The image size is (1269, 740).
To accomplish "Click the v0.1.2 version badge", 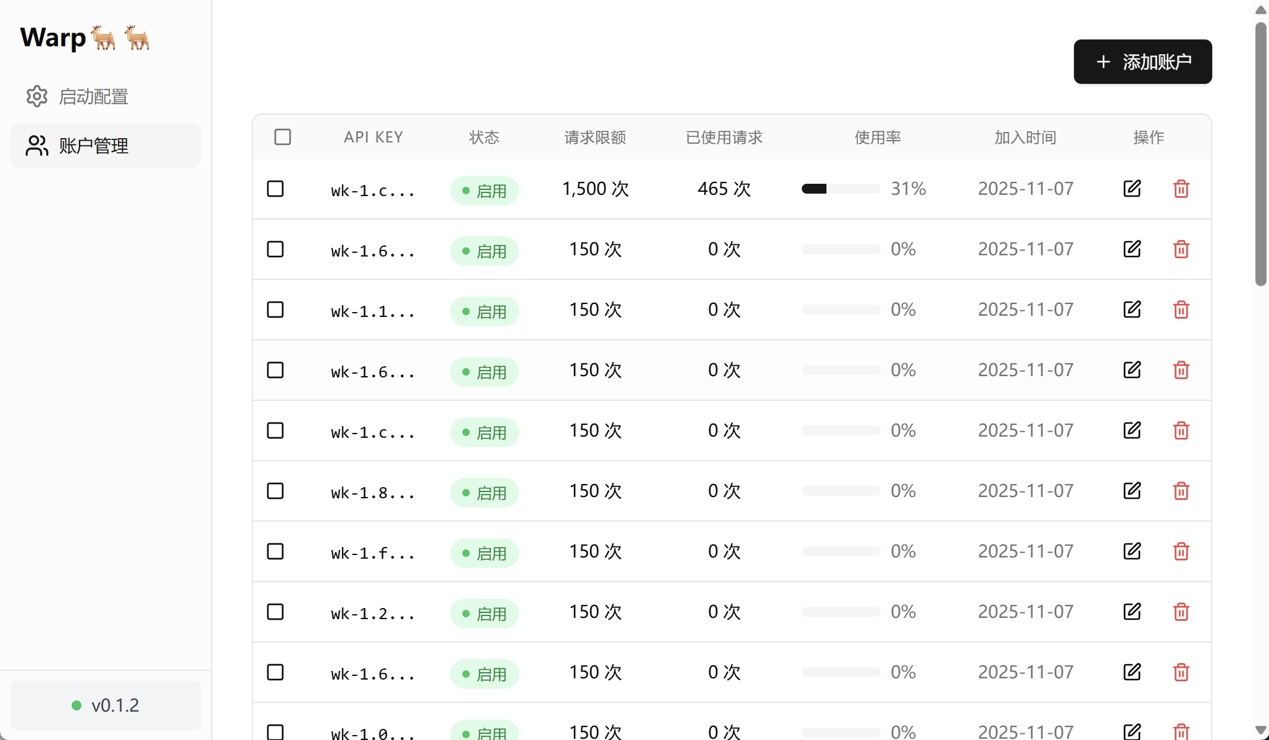I will pos(106,705).
